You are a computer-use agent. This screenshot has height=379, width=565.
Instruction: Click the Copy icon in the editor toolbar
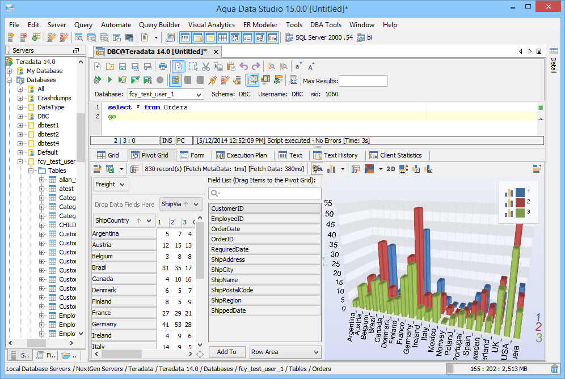(218, 66)
